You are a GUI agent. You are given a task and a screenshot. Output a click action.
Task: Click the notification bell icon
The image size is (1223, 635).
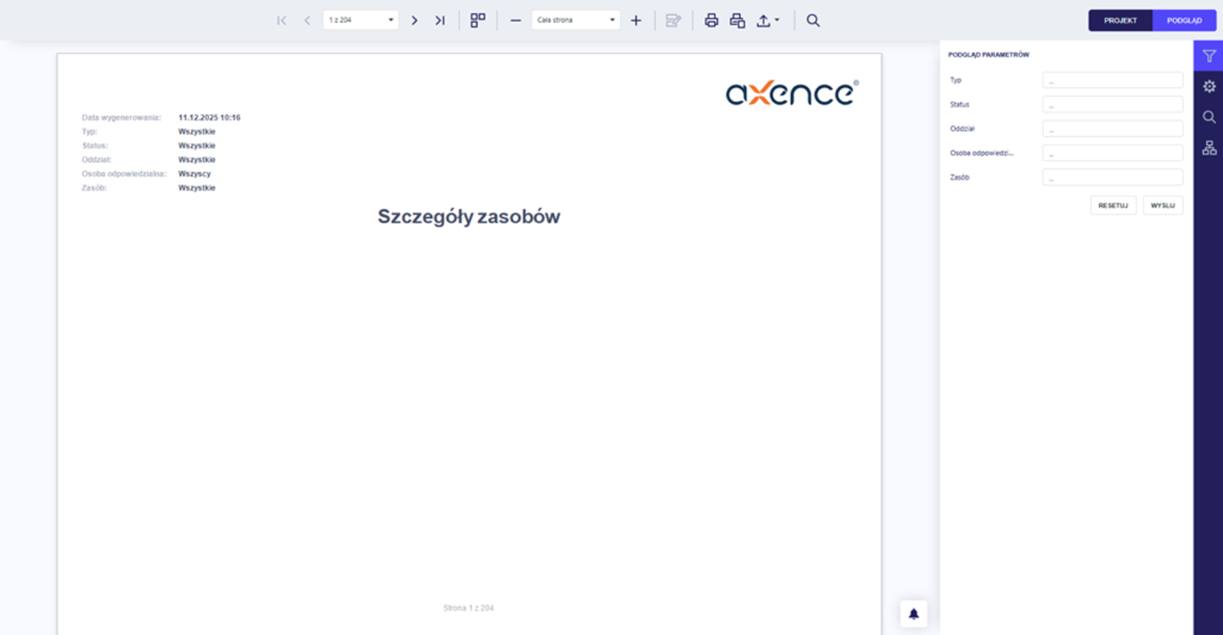coord(913,614)
